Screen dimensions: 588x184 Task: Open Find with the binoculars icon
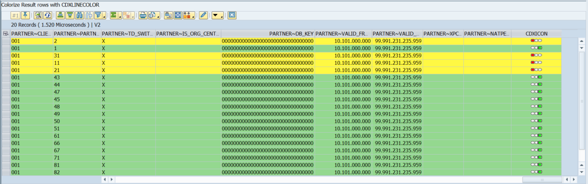click(x=79, y=15)
